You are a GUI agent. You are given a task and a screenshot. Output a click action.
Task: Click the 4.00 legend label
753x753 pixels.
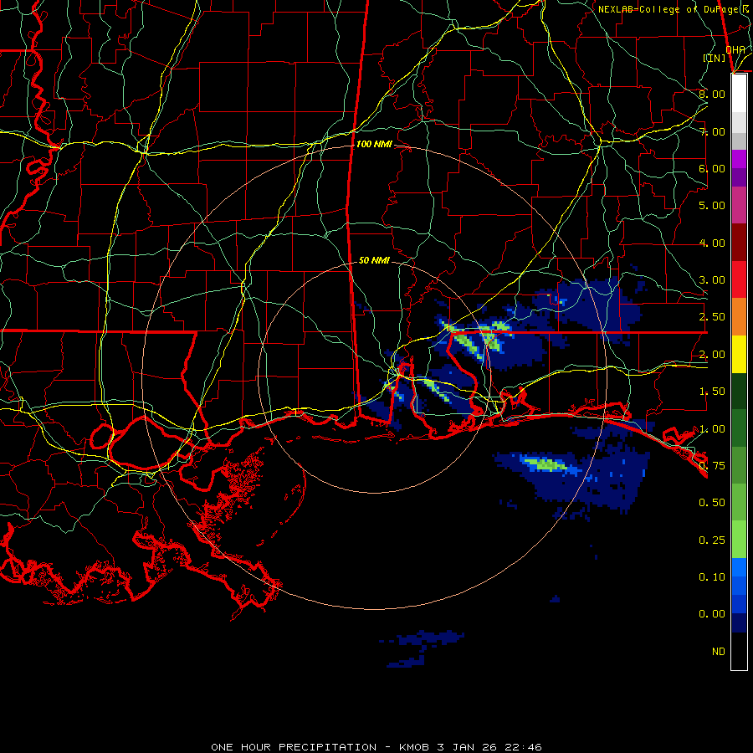pos(712,243)
